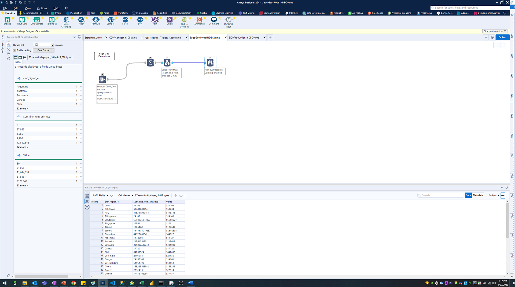Image resolution: width=515 pixels, height=287 pixels.
Task: Open Excel from the Windows taskbar
Action: [x=142, y=283]
